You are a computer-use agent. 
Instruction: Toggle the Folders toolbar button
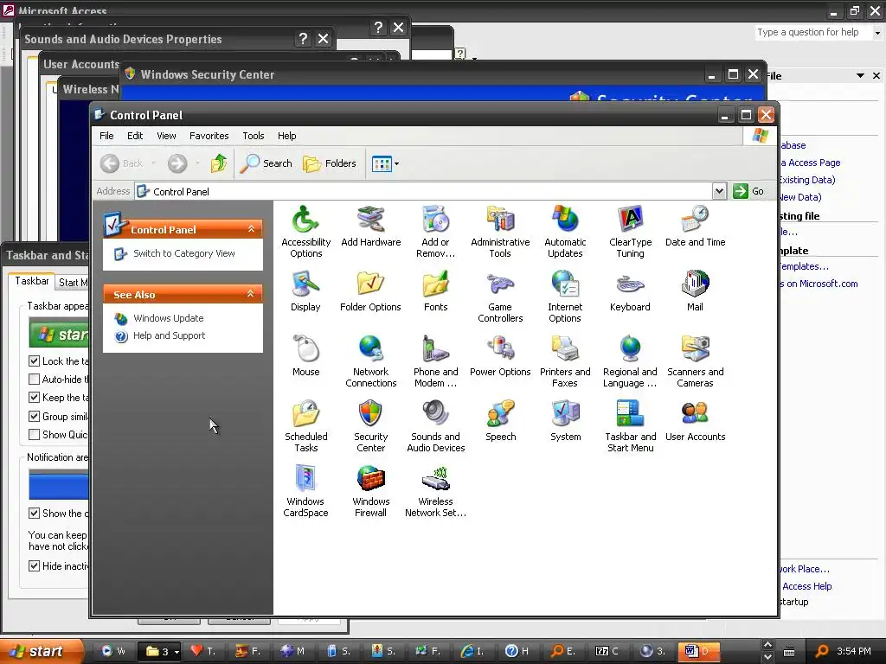tap(330, 163)
